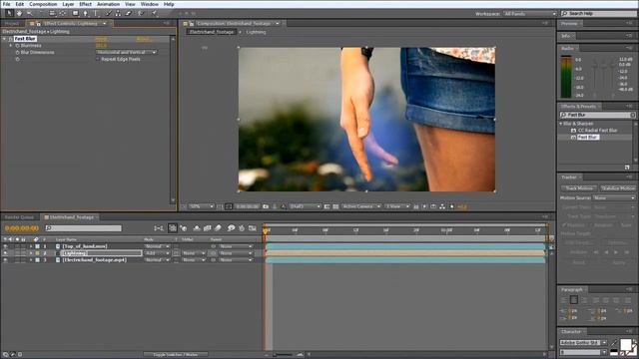Open Workspace All Panels dropdown
Viewport: 639px width, 359px height.
coord(530,14)
